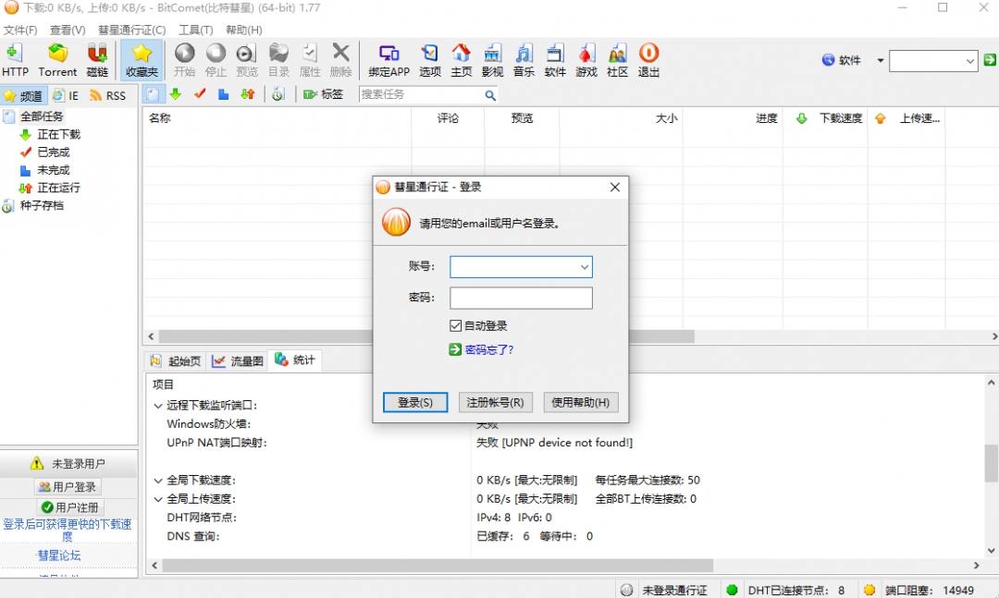Collapse the 远程下载监听端口 row

click(x=158, y=406)
